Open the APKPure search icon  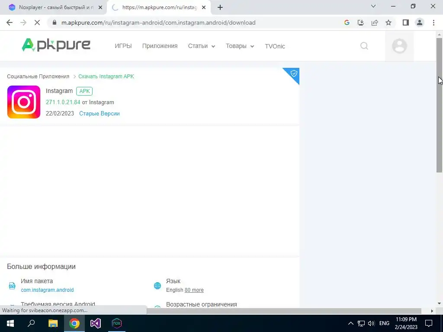364,46
